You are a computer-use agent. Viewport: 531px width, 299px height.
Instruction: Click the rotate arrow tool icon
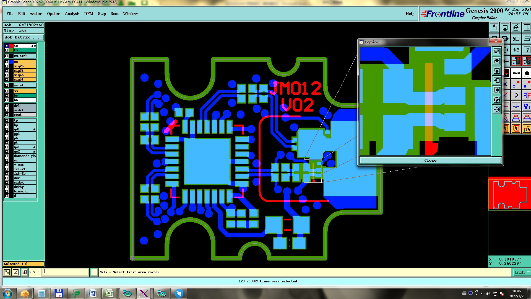coord(516,96)
